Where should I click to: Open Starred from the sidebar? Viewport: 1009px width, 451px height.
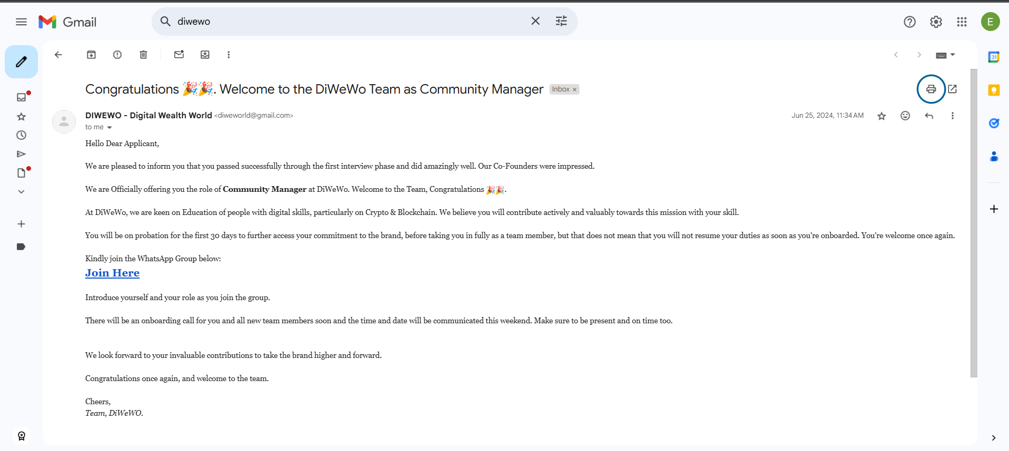(x=21, y=116)
